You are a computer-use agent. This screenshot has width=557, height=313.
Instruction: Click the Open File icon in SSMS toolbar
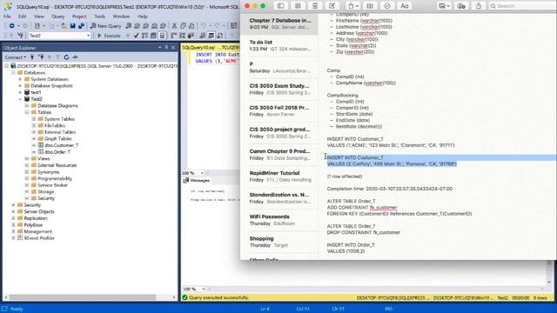pyautogui.click(x=64, y=26)
